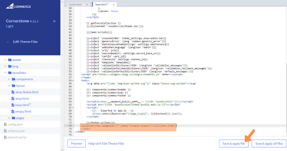Select the pages folder icon
This screenshot has height=151, width=287.
click(14, 118)
